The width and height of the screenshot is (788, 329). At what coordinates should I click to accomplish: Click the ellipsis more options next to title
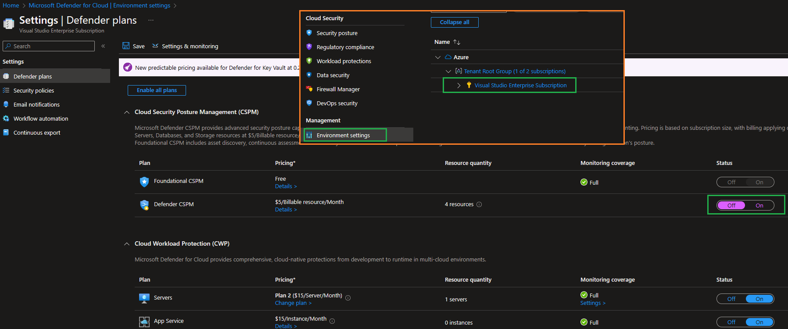point(151,20)
